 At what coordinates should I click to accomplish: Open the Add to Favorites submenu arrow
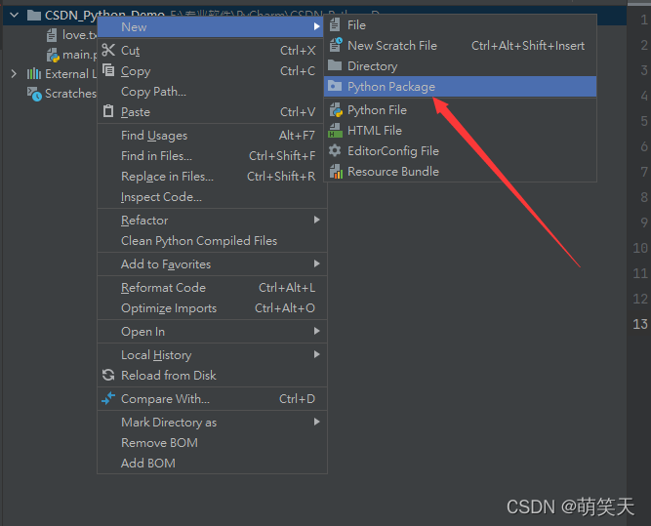[317, 263]
